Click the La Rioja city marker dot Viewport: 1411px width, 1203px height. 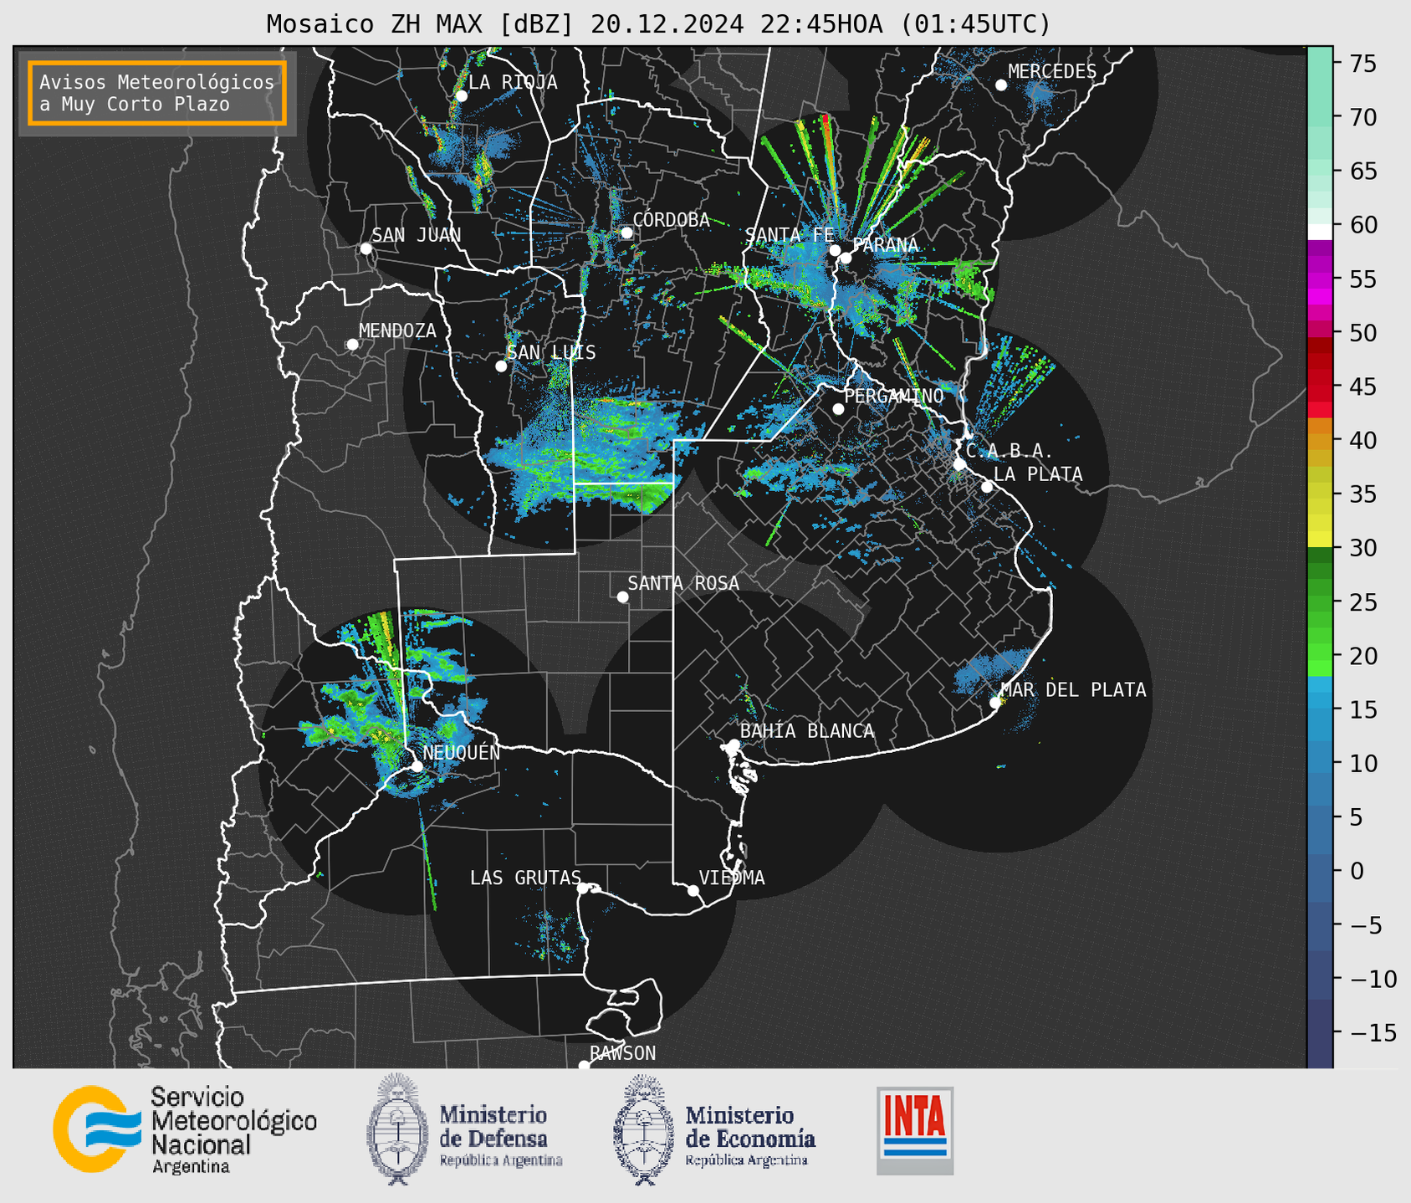pyautogui.click(x=462, y=96)
